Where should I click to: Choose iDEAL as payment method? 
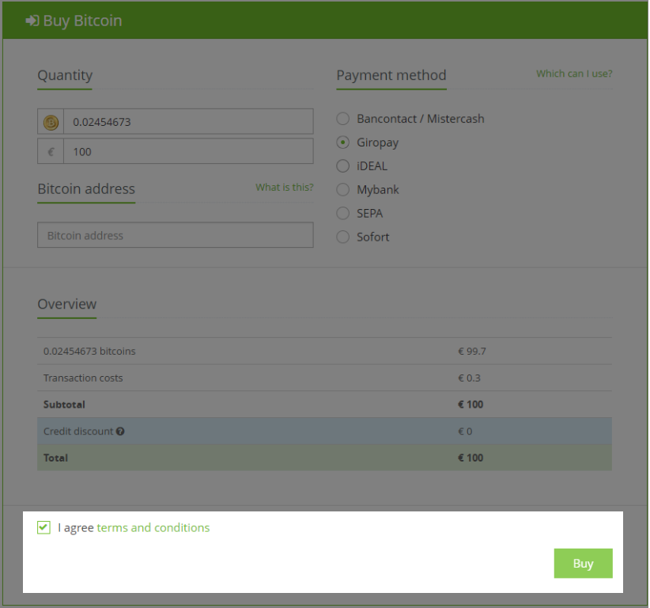pyautogui.click(x=343, y=166)
